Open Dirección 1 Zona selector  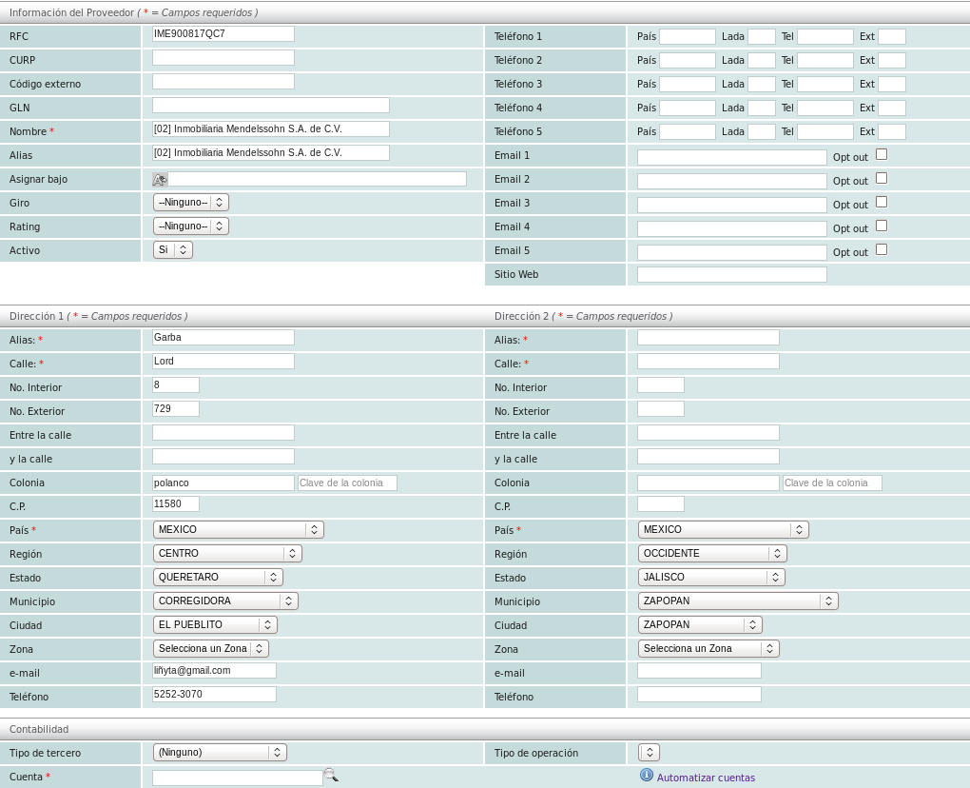coord(210,648)
